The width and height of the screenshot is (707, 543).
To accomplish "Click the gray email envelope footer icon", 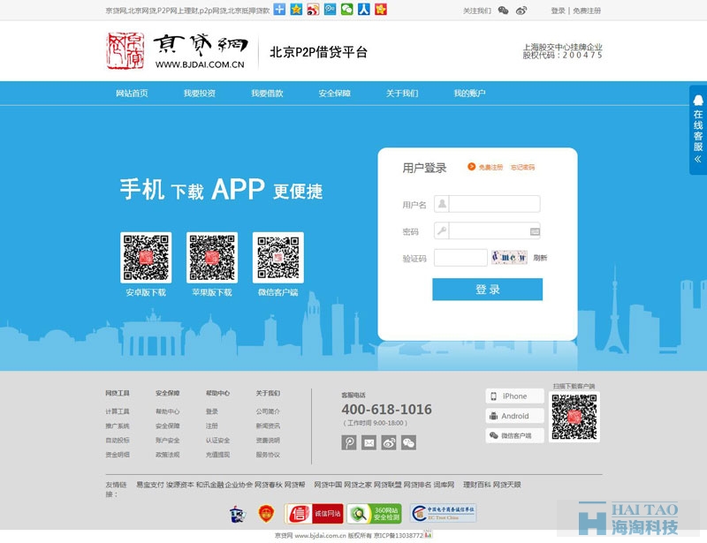I will pyautogui.click(x=369, y=442).
